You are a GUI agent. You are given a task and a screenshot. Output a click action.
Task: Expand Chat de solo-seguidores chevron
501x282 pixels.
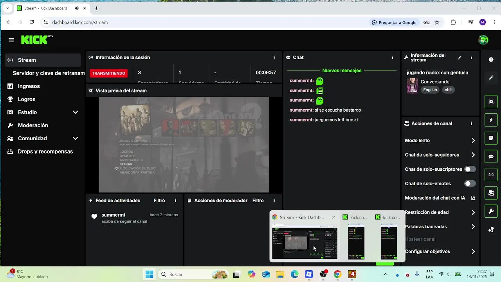coord(473,155)
